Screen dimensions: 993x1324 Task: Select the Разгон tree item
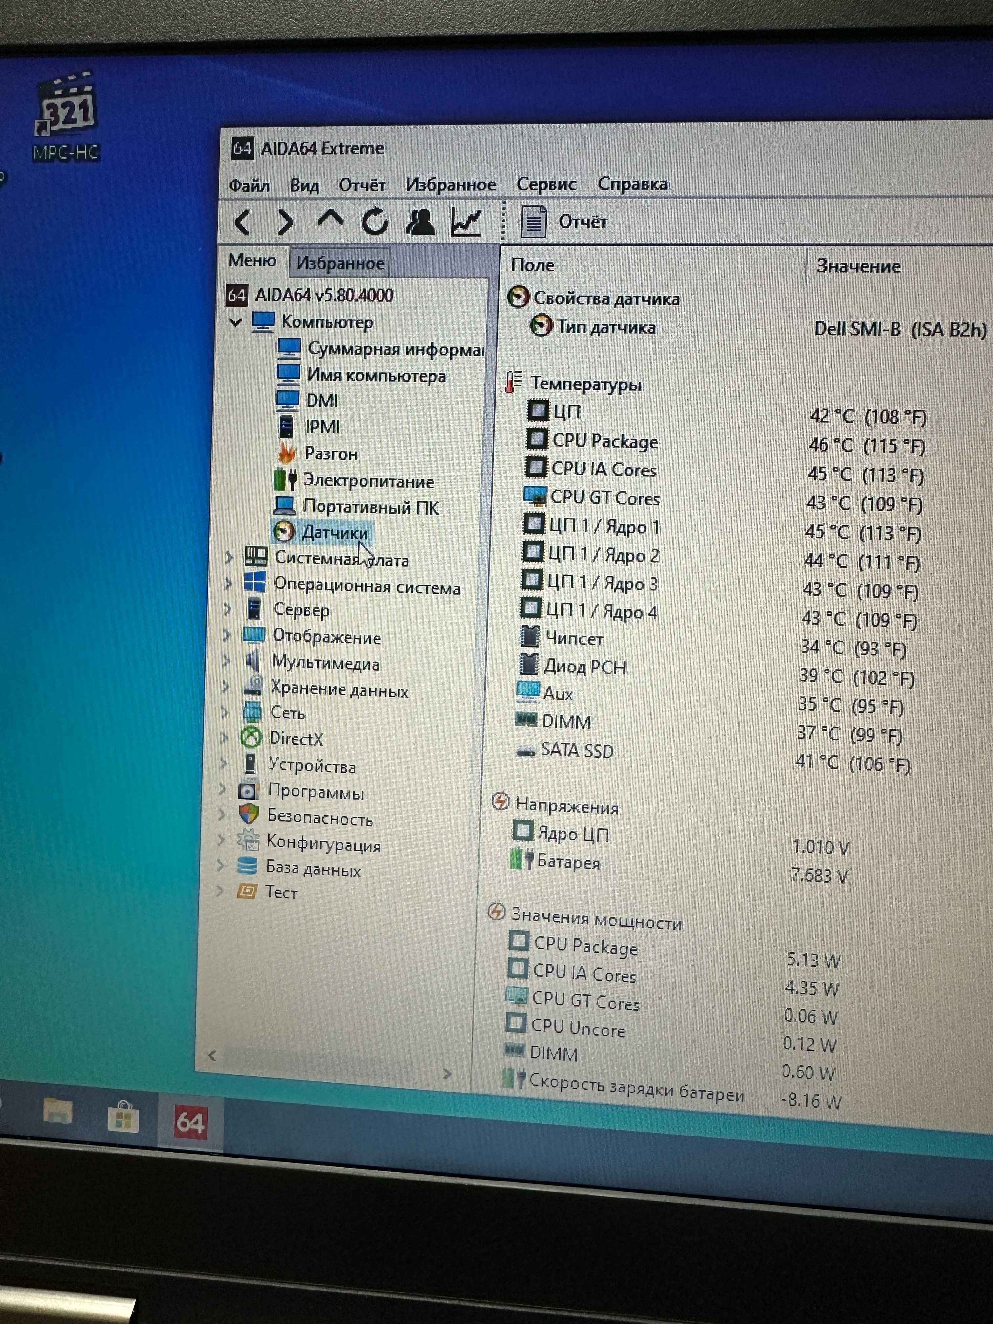pyautogui.click(x=331, y=454)
